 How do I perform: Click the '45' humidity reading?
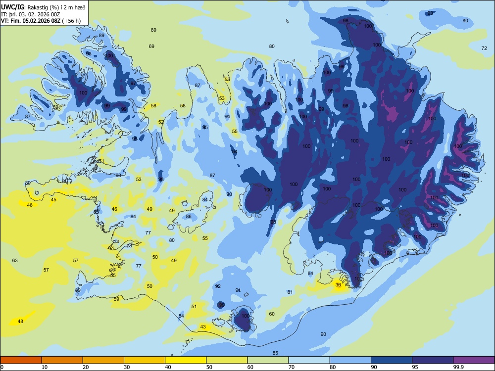coord(53,199)
